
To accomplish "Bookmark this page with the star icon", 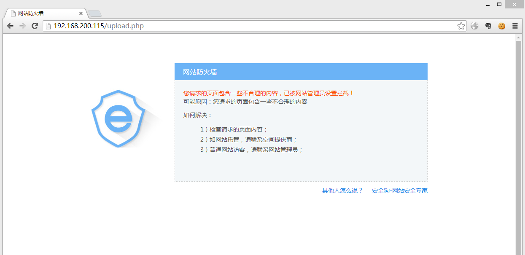I will 461,26.
